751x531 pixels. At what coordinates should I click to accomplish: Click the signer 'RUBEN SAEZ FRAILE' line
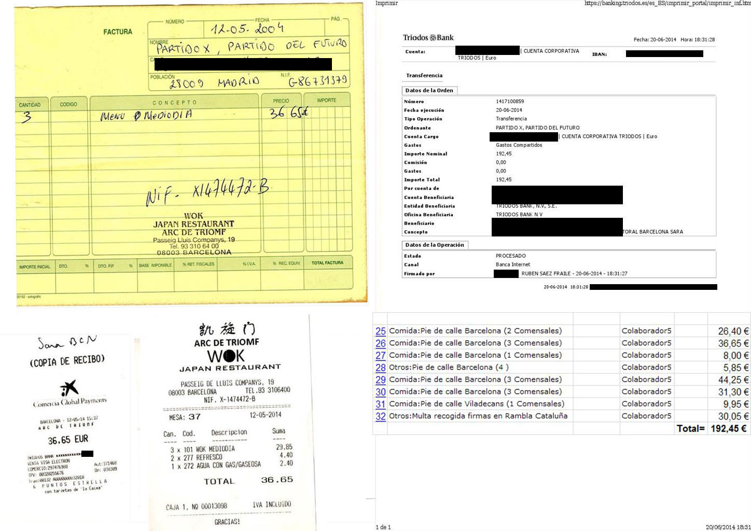[x=575, y=273]
